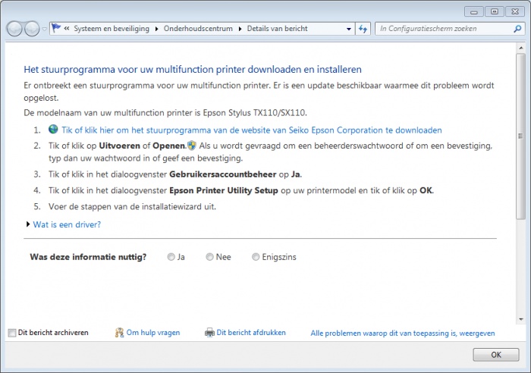531x373 pixels.
Task: Expand arrow after Systeem en beveiliging
Action: point(156,29)
